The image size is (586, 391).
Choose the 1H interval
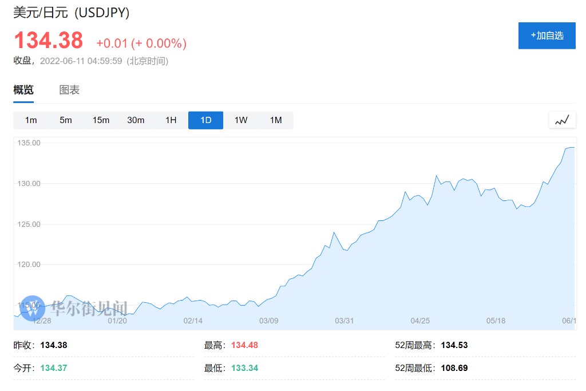coord(171,120)
